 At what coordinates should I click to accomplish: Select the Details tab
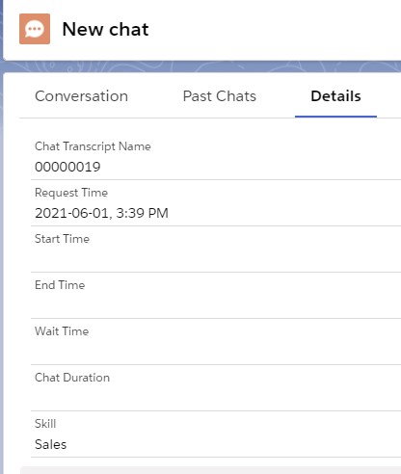335,96
